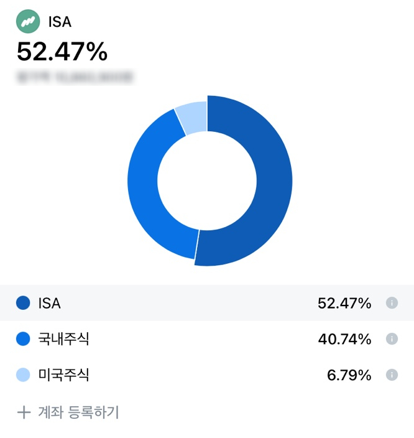414x438 pixels.
Task: Click the 6.79% percentage value
Action: [349, 375]
